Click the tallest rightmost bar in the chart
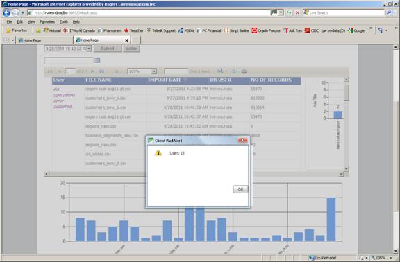Screen dimensions: 400x262 pos(331,219)
